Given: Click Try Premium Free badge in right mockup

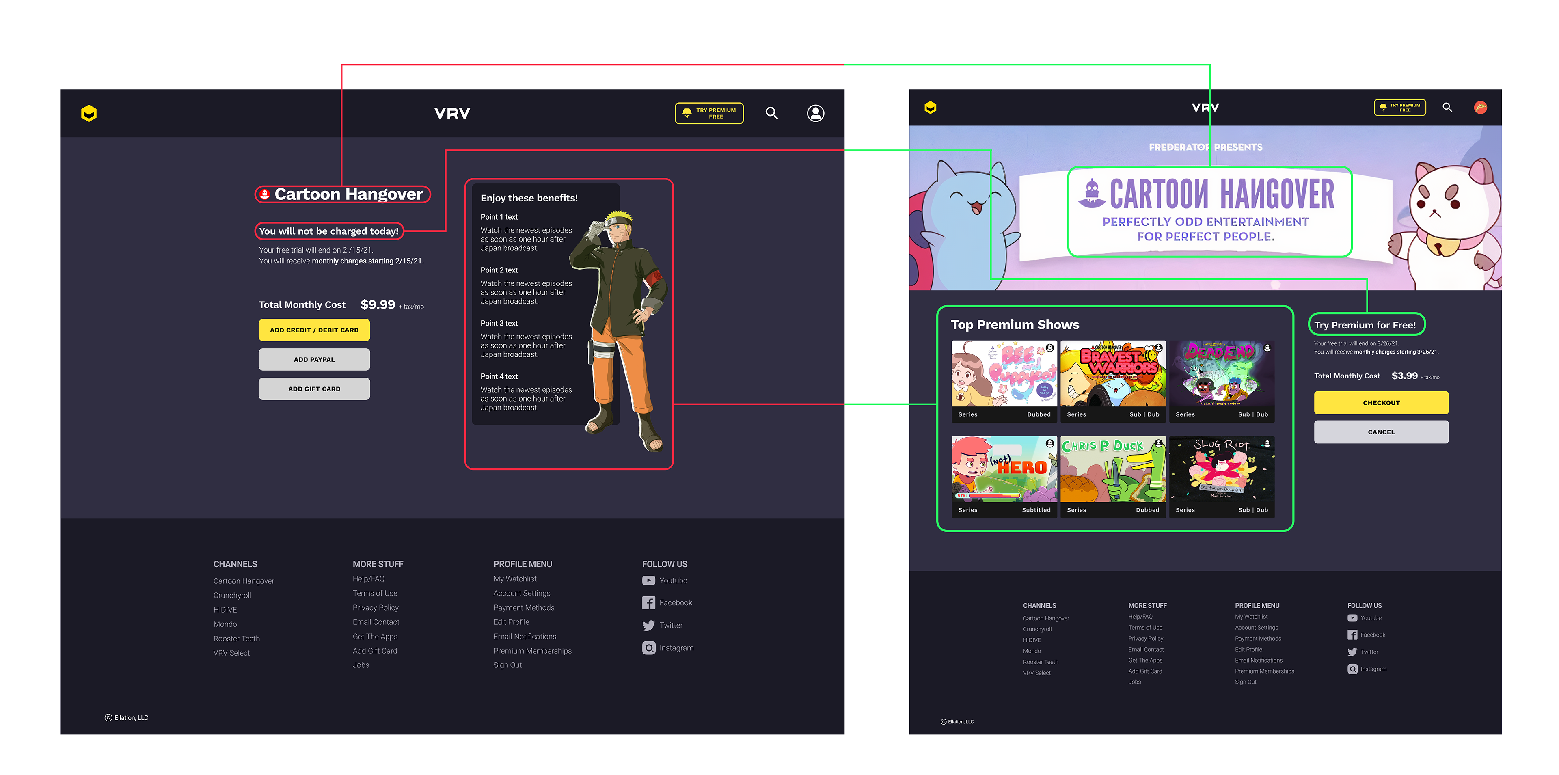Looking at the screenshot, I should [1400, 108].
